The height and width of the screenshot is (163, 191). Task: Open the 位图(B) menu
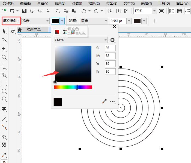point(111,3)
